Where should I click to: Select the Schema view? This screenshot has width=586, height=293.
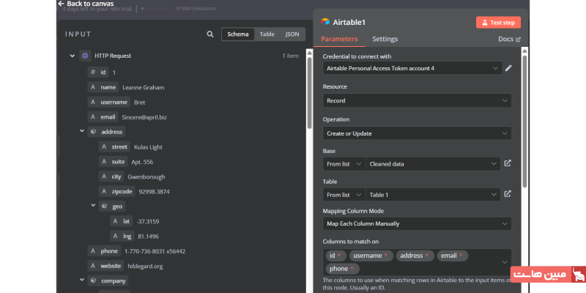point(238,34)
